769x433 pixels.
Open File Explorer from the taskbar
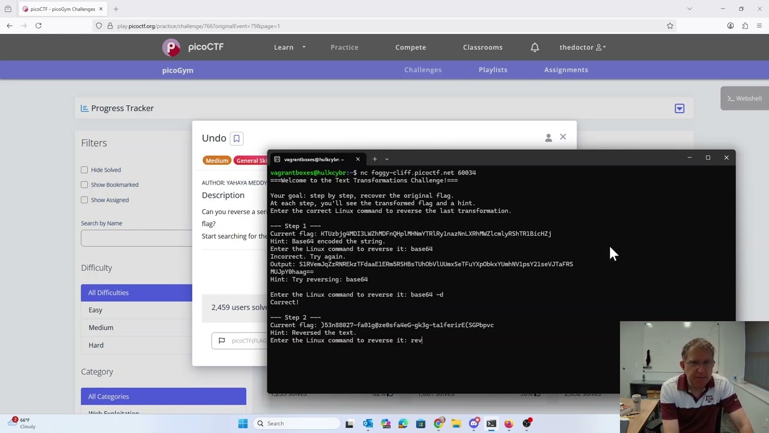pos(456,423)
